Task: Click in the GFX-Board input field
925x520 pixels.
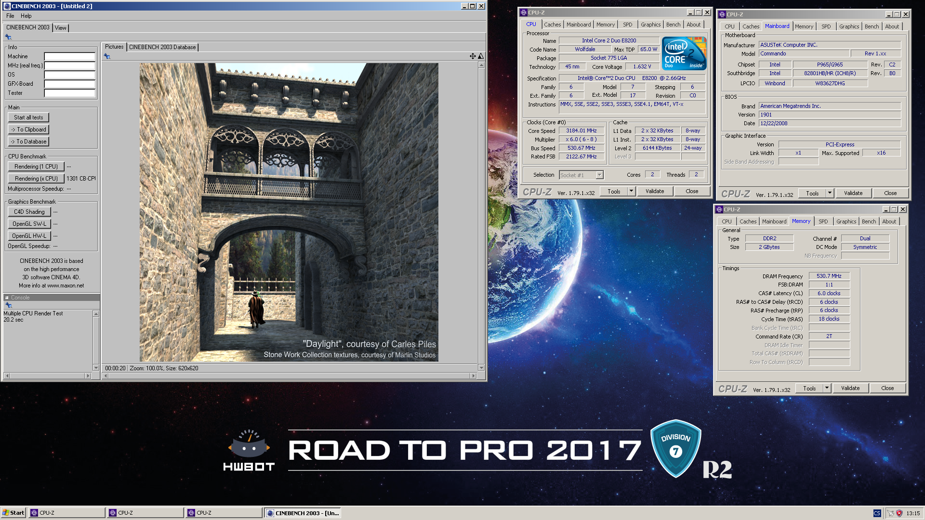Action: 70,84
